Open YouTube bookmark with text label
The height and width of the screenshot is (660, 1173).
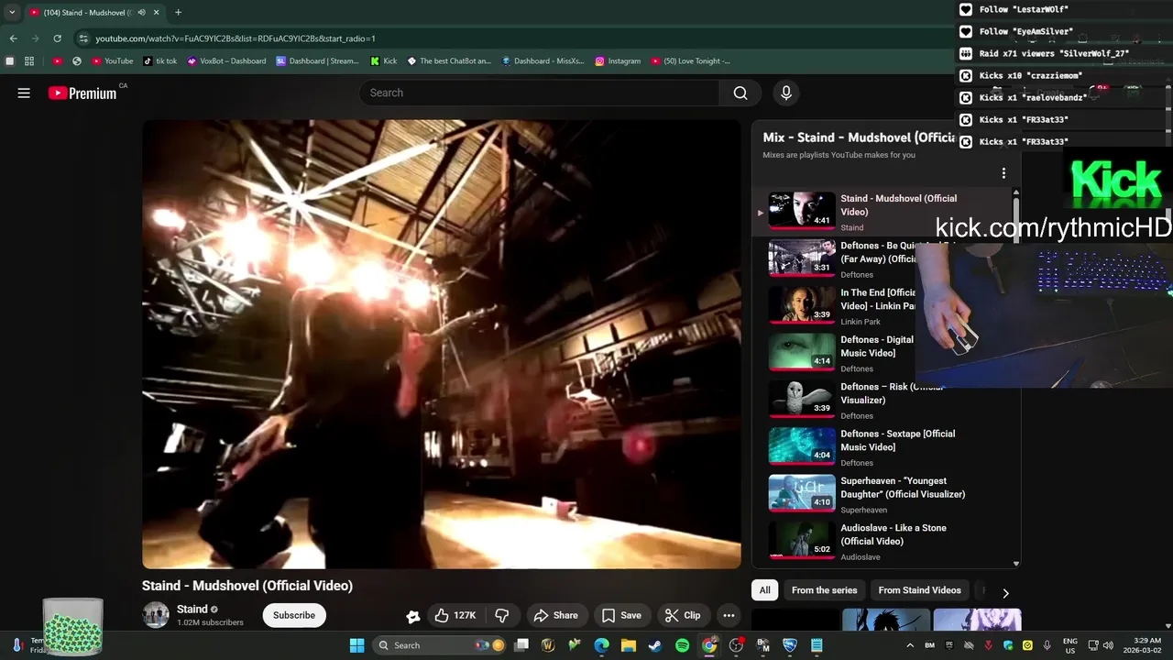pyautogui.click(x=113, y=61)
